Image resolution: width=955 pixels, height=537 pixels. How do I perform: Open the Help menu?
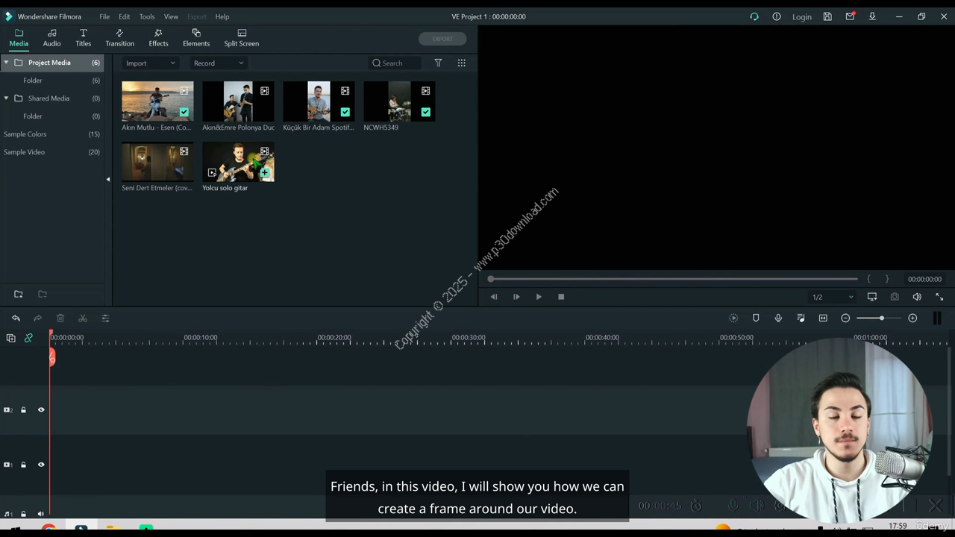click(x=222, y=16)
